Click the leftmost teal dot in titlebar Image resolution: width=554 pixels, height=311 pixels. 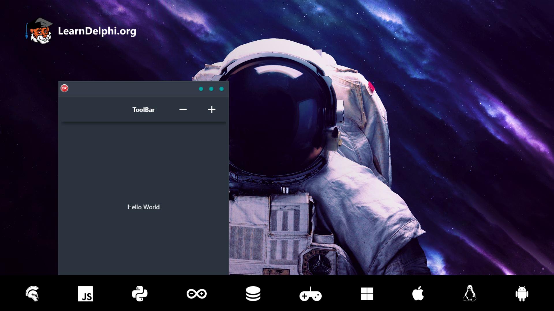(x=201, y=89)
